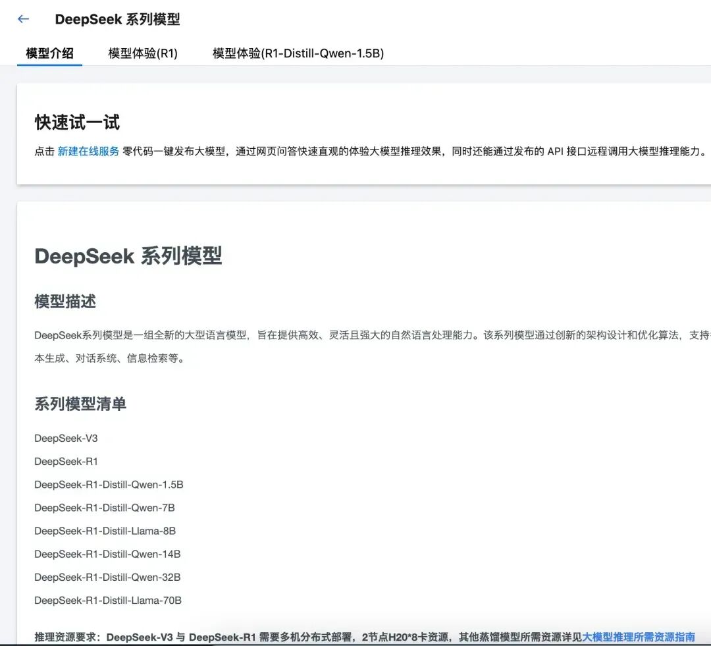Click the 系列模型清单 heading
This screenshot has height=646, width=711.
point(80,404)
